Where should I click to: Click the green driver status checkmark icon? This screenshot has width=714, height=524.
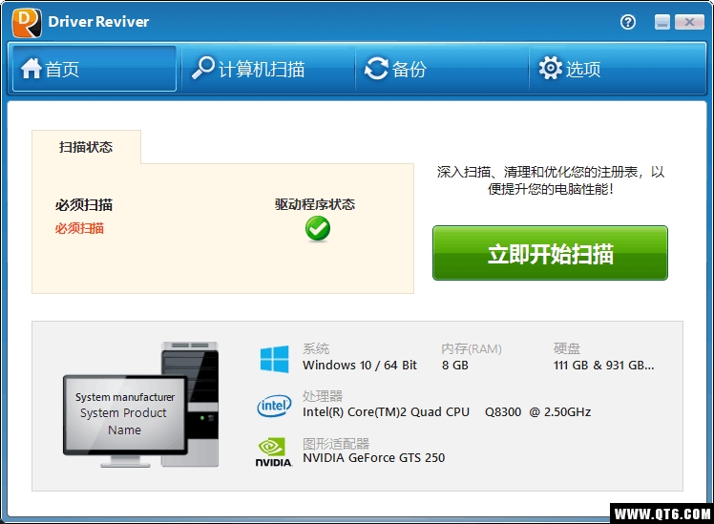318,228
